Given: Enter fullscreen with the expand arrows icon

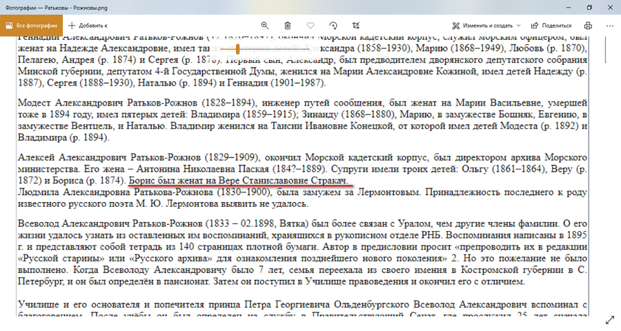Looking at the screenshot, I should tap(610, 320).
